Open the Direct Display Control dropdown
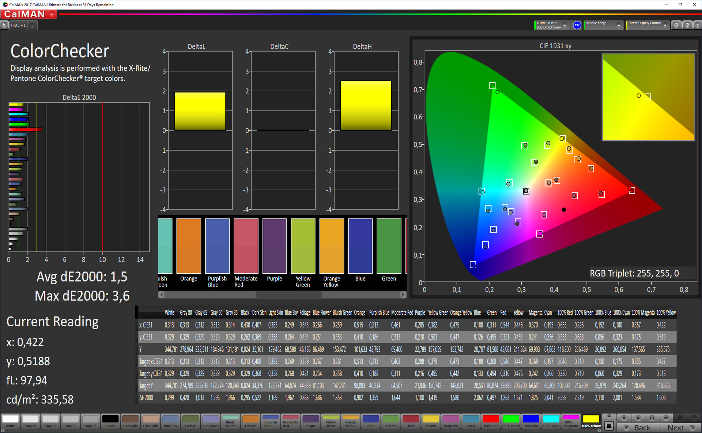702x433 pixels. pos(665,25)
